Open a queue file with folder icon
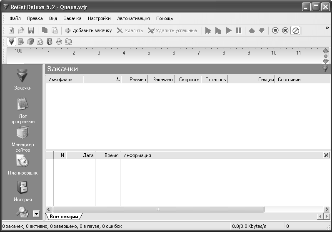Screen dimensions: 332x232 pos(21,31)
